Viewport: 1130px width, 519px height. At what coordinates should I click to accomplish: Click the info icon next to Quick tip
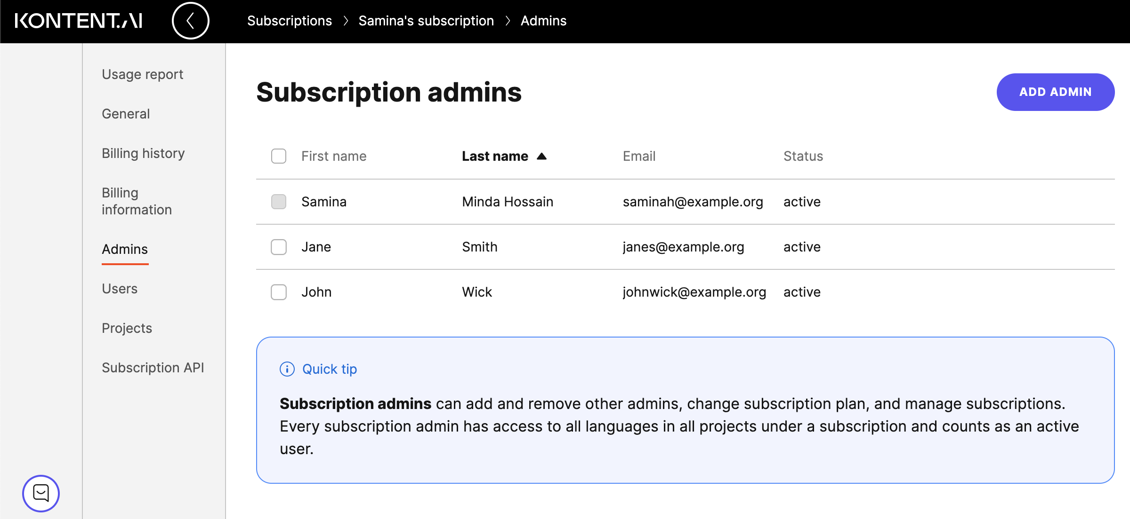tap(287, 369)
